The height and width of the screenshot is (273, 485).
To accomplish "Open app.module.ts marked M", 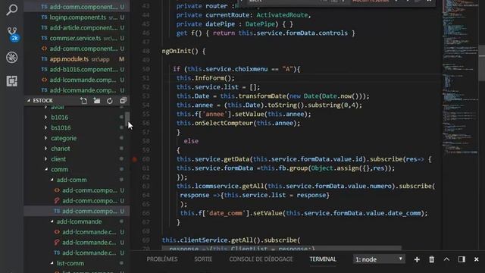I will pos(77,59).
